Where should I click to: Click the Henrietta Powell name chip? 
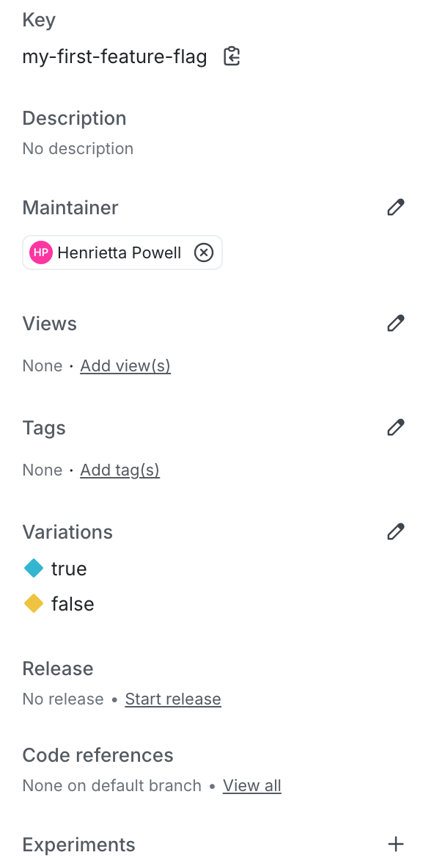click(x=122, y=252)
